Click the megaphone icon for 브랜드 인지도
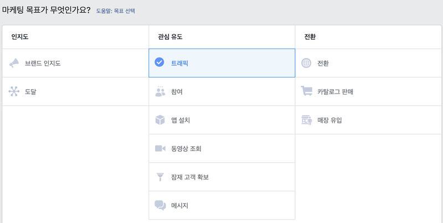 click(14, 63)
